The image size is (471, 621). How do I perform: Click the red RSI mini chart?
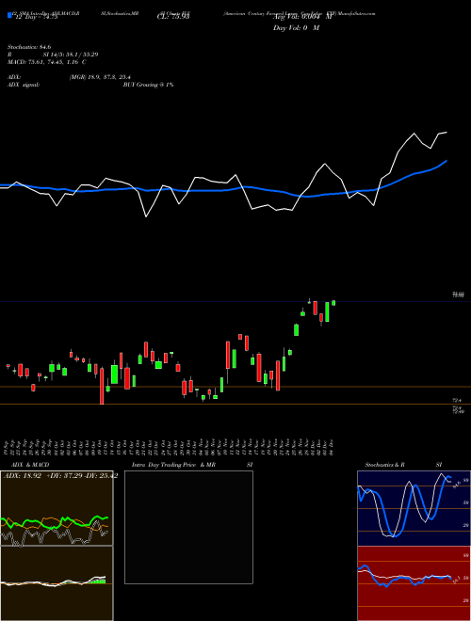(x=414, y=583)
